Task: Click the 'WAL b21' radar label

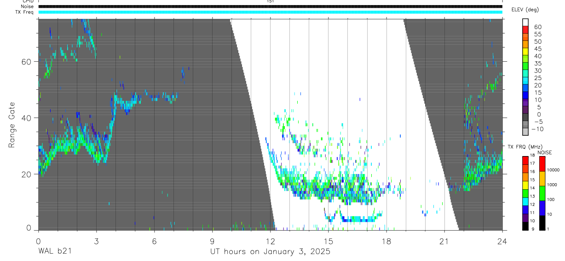Action: click(x=55, y=251)
